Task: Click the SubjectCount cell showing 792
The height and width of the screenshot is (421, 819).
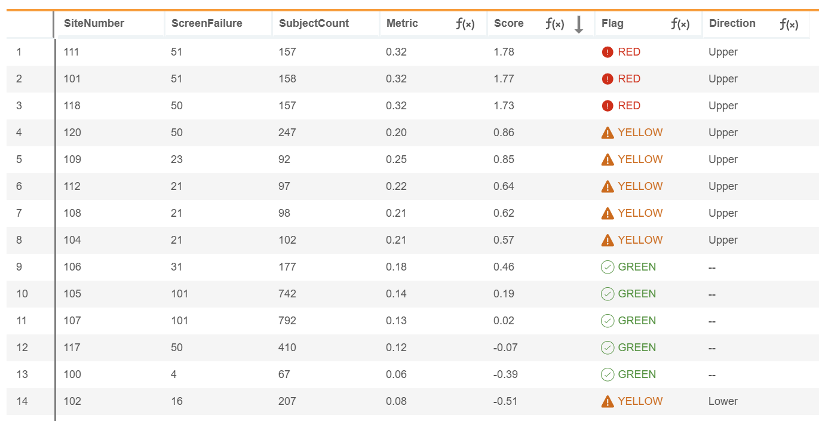Action: (287, 321)
